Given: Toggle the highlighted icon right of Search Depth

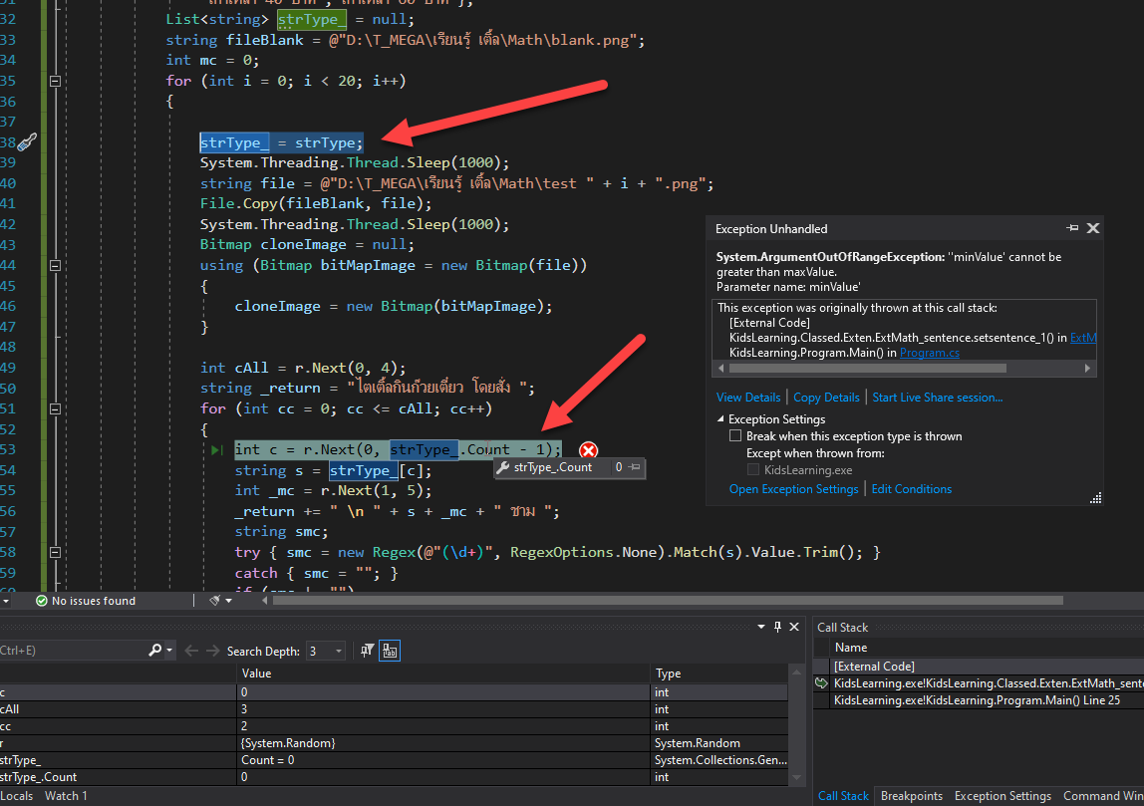Looking at the screenshot, I should (389, 651).
